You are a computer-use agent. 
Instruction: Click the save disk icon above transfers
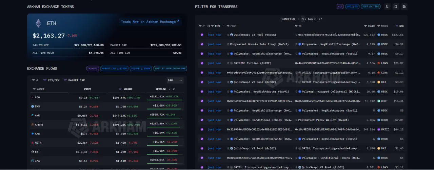pyautogui.click(x=404, y=6)
